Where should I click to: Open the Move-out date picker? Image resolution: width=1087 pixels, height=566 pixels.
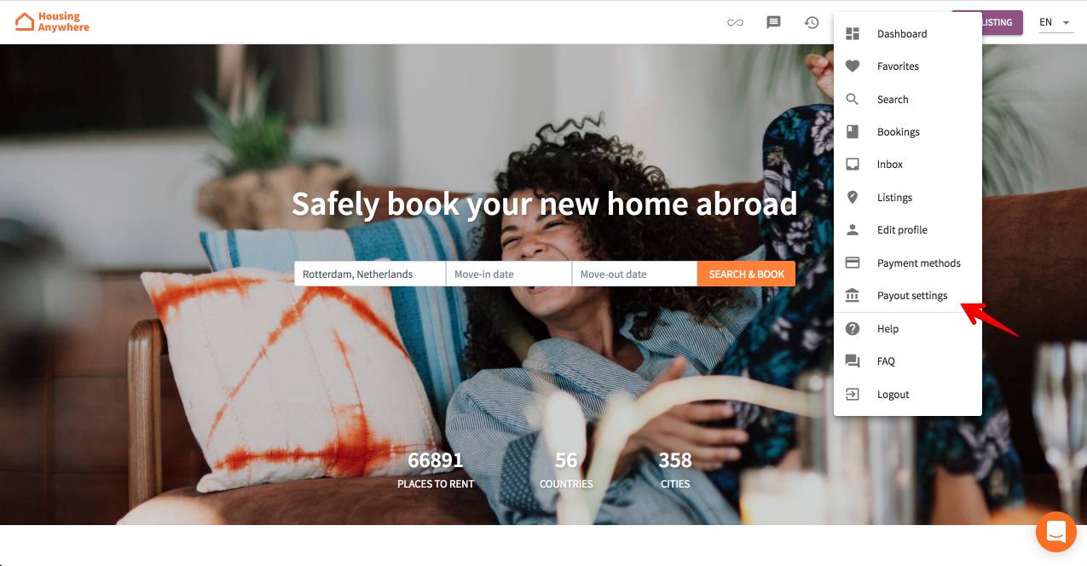click(x=635, y=274)
